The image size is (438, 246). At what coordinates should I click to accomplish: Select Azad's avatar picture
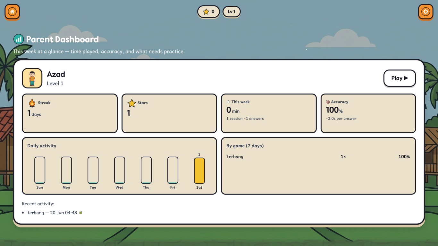[x=32, y=78]
